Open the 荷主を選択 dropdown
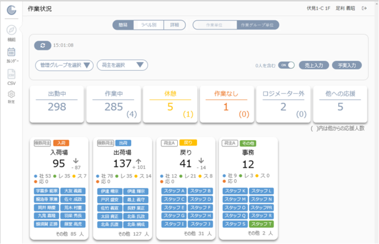The image size is (379, 244). [x=122, y=65]
